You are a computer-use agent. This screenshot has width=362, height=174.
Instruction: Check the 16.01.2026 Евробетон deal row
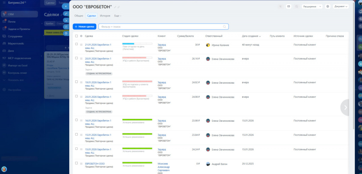76,120
